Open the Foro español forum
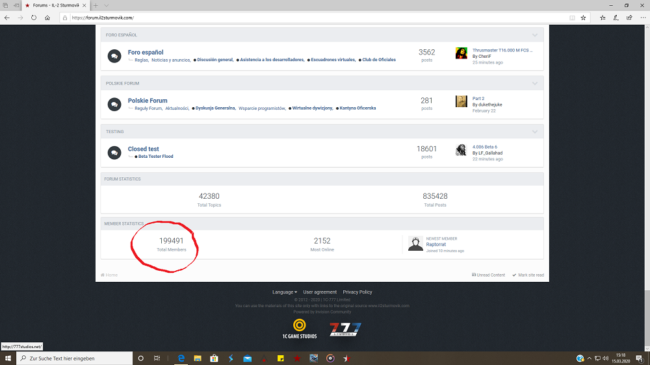This screenshot has width=650, height=365. coord(146,52)
